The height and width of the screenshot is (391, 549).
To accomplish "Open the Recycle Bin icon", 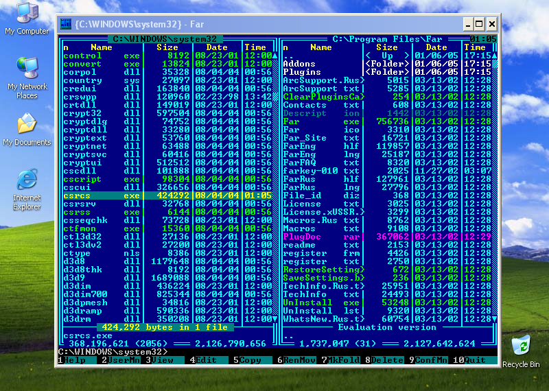I will [x=521, y=351].
